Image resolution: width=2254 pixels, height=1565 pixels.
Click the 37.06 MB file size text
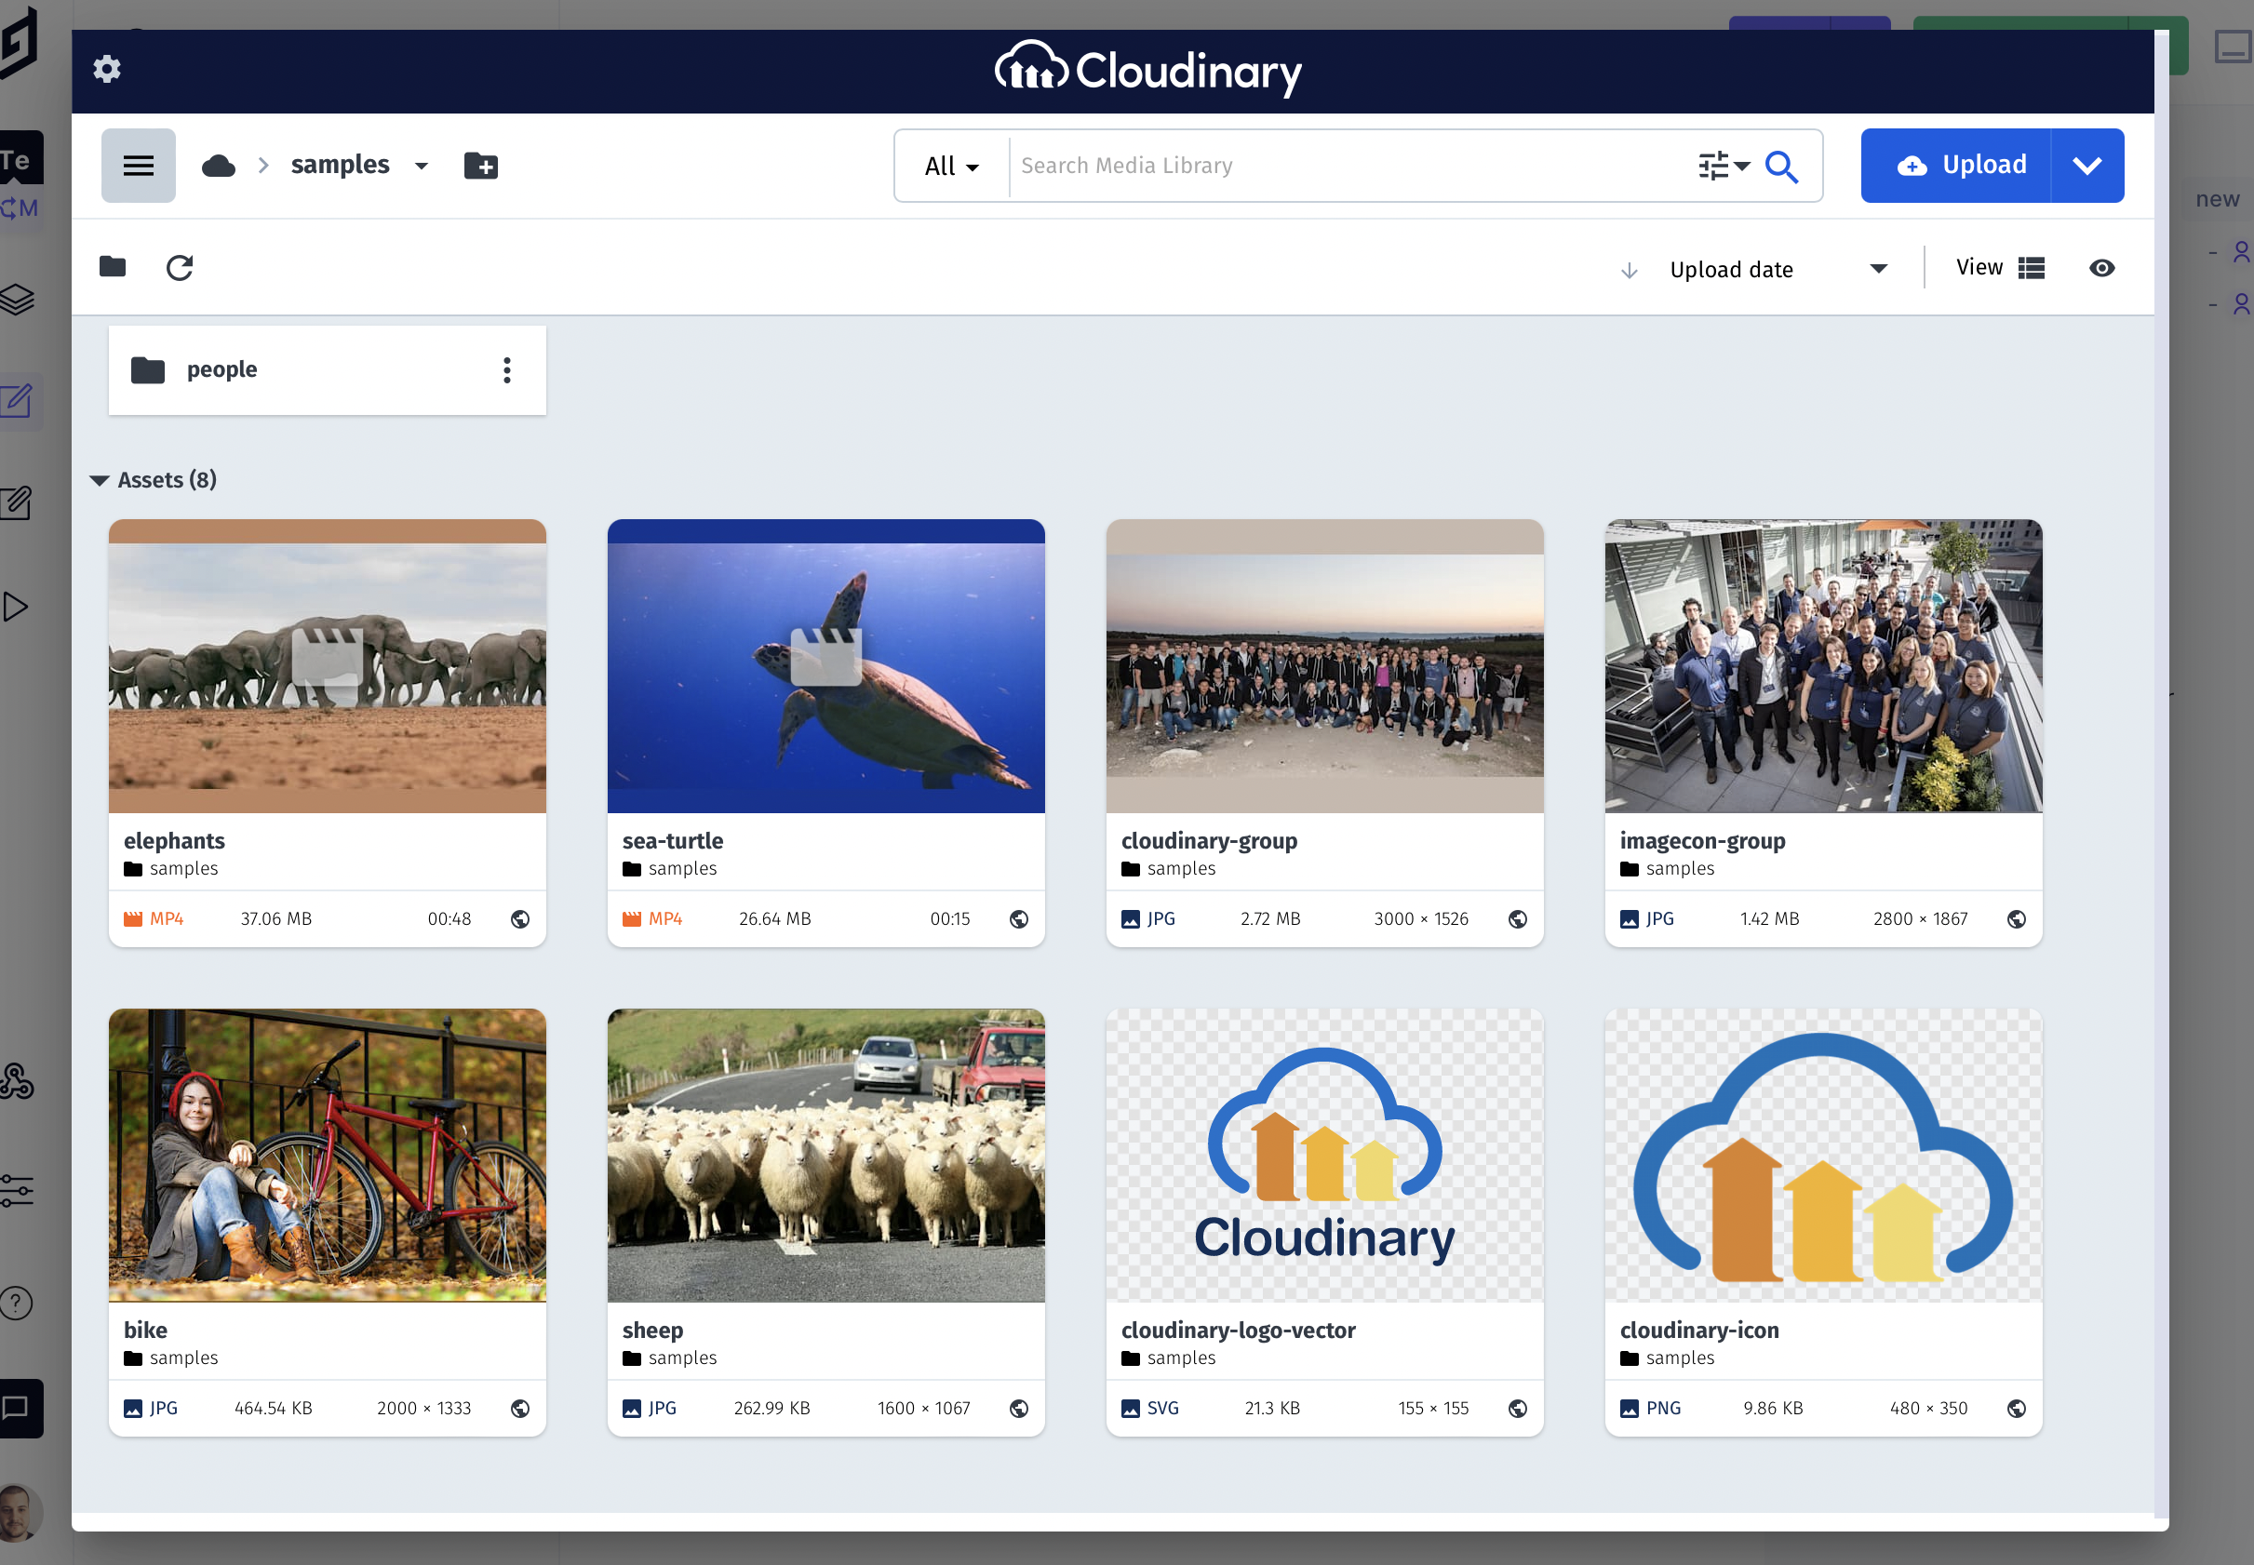point(276,918)
